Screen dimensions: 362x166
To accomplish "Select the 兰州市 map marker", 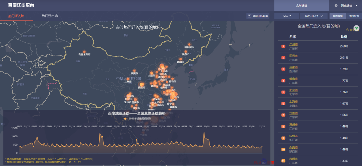I will (x=128, y=79).
